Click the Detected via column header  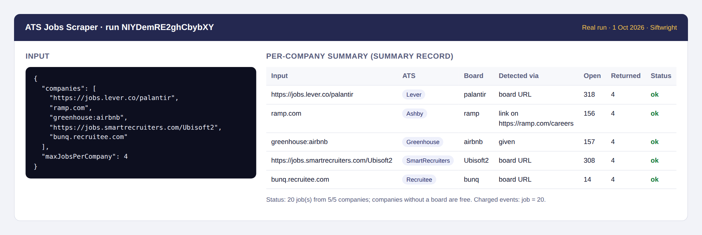pyautogui.click(x=518, y=76)
